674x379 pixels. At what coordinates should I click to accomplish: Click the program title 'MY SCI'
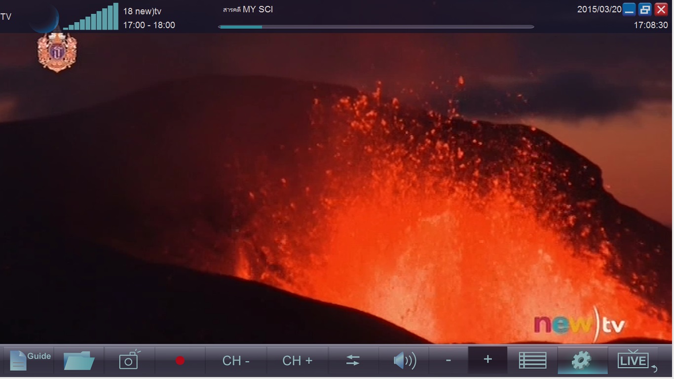(258, 9)
